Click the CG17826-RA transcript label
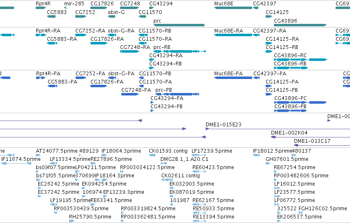This screenshot has height=223, width=350. (107, 39)
